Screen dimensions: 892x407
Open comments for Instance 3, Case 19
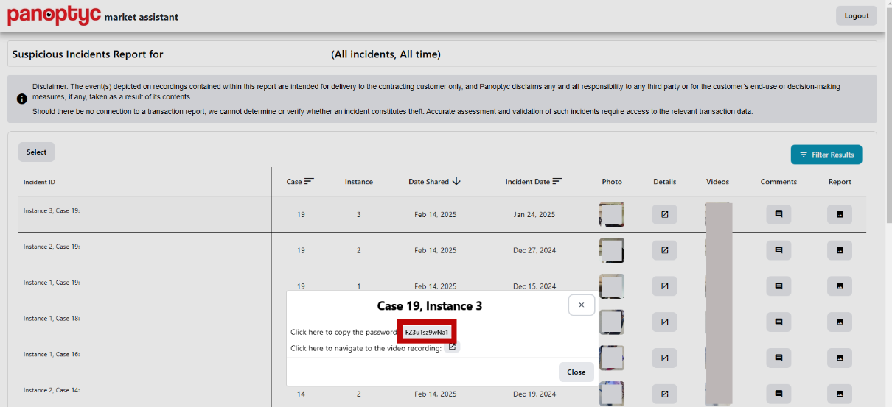pos(778,214)
